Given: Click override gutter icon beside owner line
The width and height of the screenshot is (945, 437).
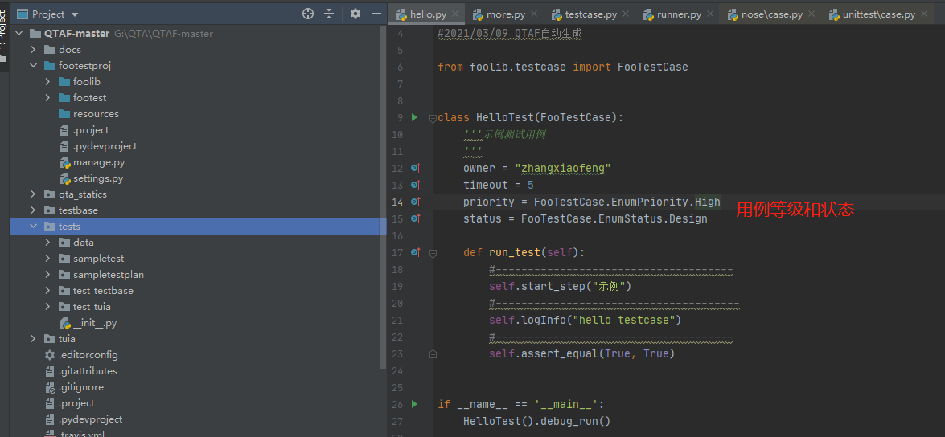Looking at the screenshot, I should click(x=415, y=168).
